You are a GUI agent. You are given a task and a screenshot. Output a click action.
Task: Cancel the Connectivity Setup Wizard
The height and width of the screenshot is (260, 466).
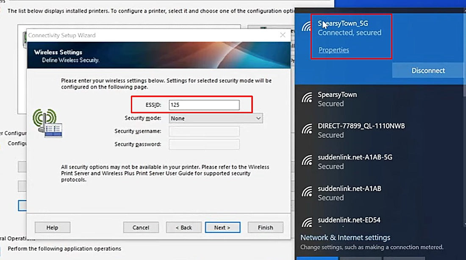pos(141,227)
